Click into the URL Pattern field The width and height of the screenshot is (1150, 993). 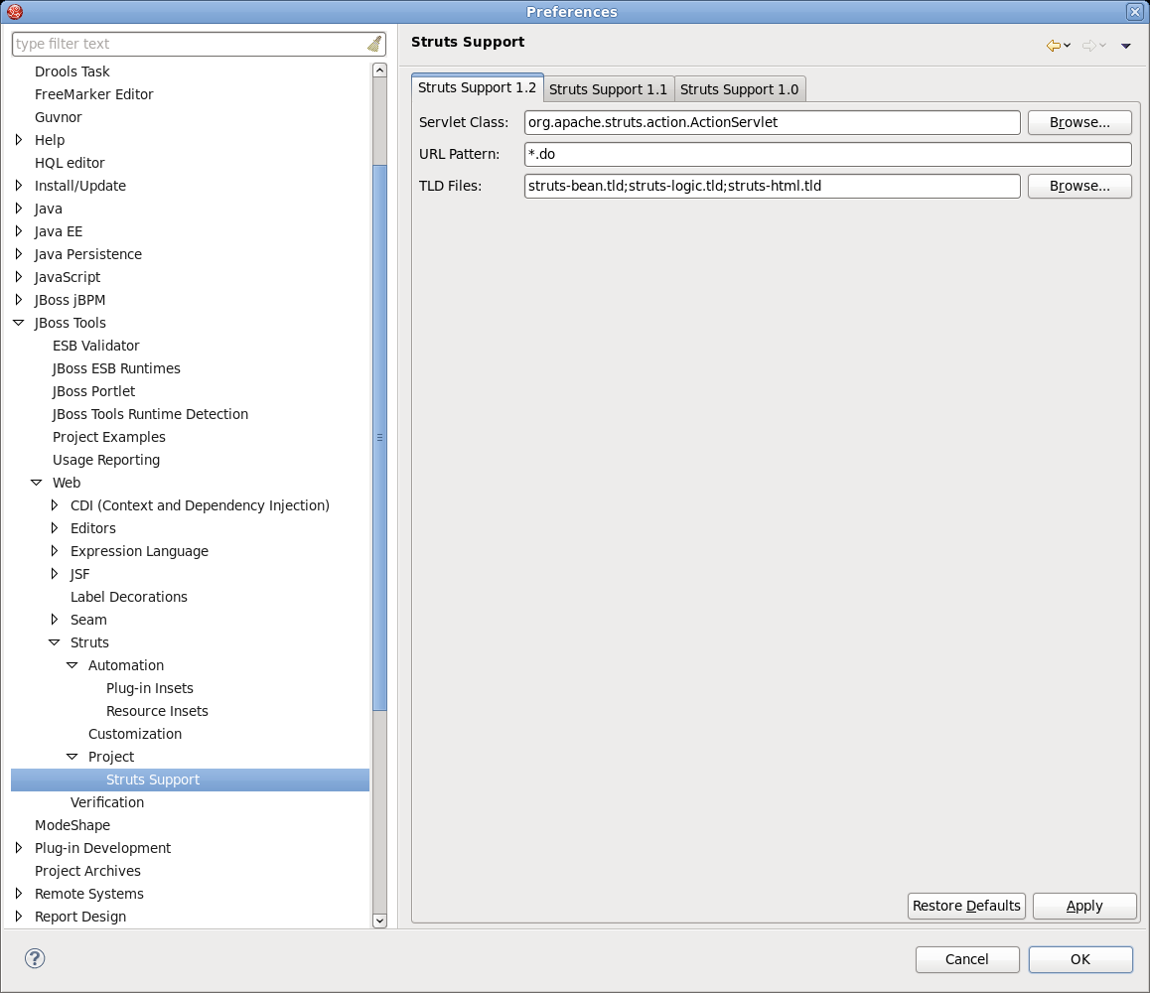827,155
